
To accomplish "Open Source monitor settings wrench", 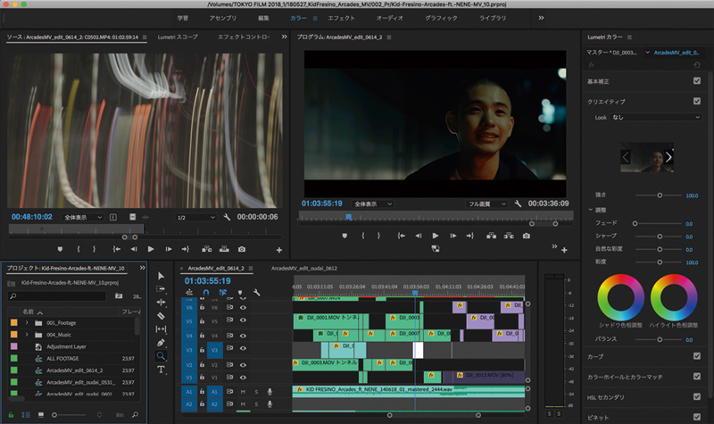I will tap(227, 217).
